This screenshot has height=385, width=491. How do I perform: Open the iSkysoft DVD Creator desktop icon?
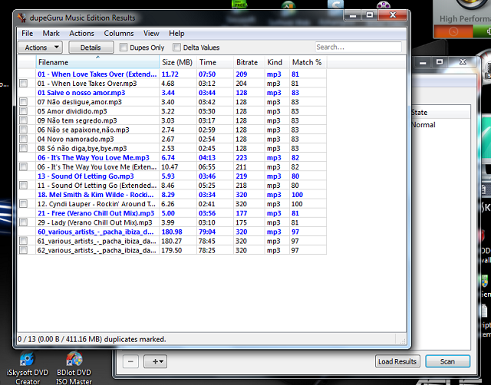click(28, 368)
